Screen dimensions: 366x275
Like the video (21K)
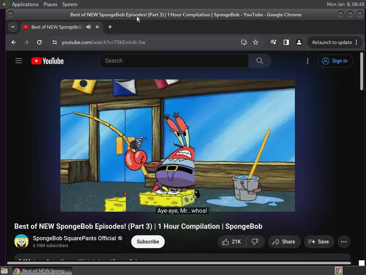[x=231, y=242]
